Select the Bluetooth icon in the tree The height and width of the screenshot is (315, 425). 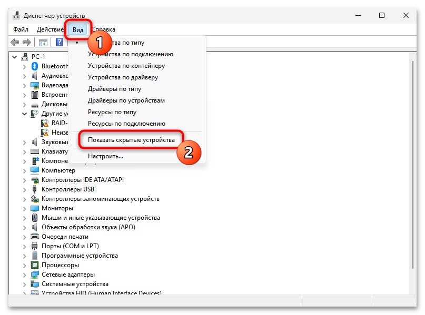pos(35,66)
